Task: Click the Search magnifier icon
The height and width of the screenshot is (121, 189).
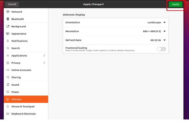Action: coord(8,48)
